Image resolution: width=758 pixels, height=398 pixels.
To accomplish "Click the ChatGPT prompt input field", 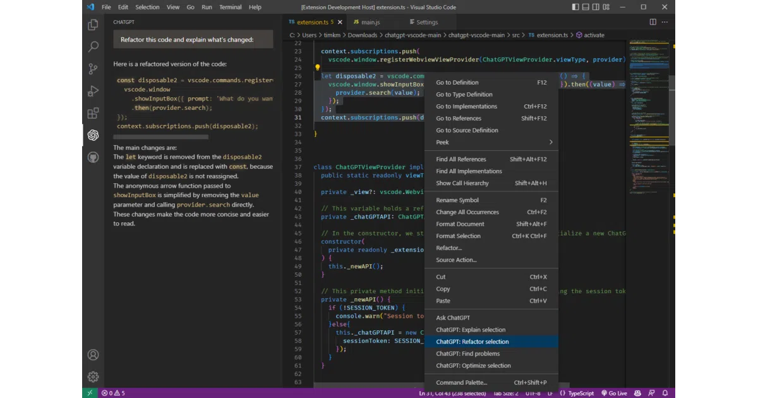I will (x=193, y=39).
